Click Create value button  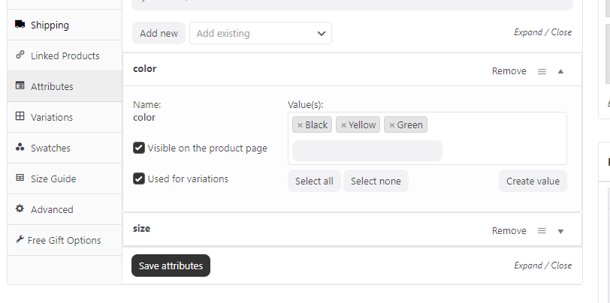click(533, 181)
